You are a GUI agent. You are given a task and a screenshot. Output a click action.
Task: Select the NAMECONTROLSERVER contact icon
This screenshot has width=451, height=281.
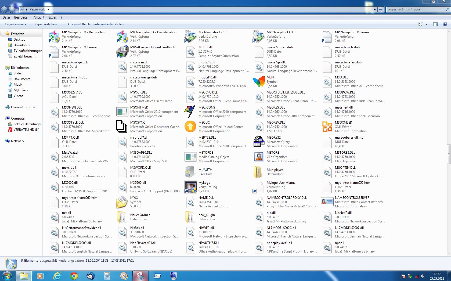click(327, 202)
